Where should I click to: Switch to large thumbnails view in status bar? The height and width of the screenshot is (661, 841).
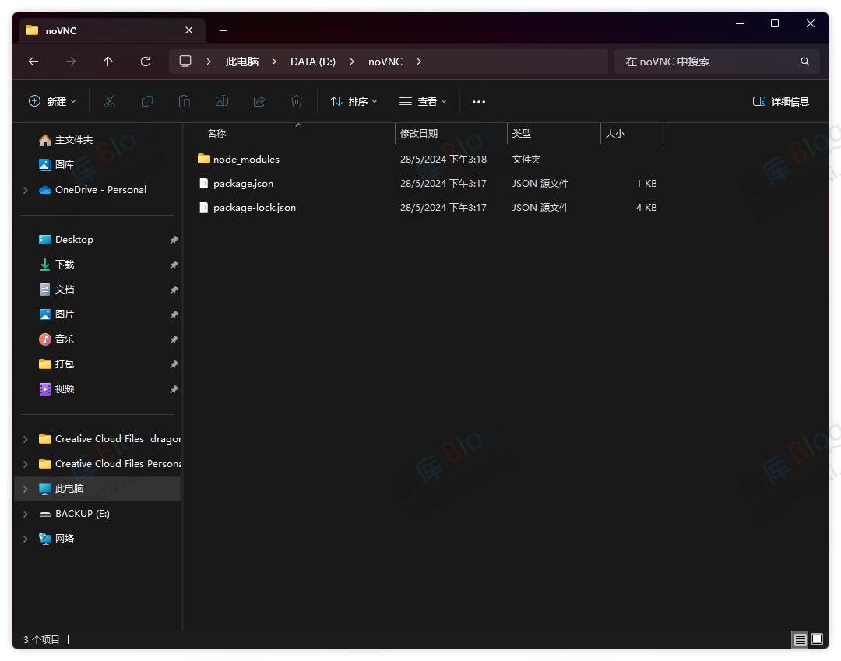pyautogui.click(x=817, y=639)
